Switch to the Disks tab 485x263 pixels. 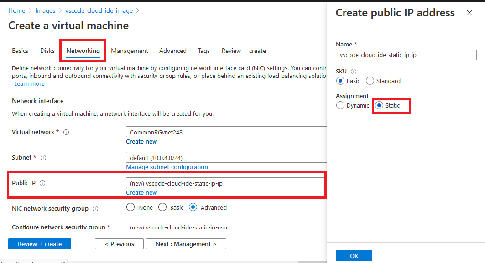[47, 51]
